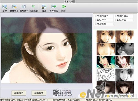The image size is (138, 101).
Task: Click status text 必须在线使用，点击样图合成
Action: 66,100
